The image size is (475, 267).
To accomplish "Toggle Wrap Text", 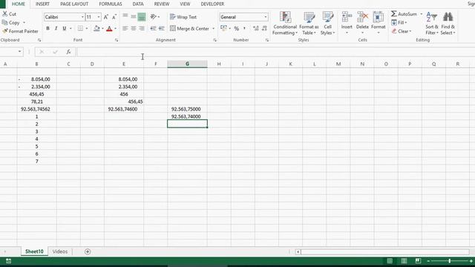I will point(183,17).
